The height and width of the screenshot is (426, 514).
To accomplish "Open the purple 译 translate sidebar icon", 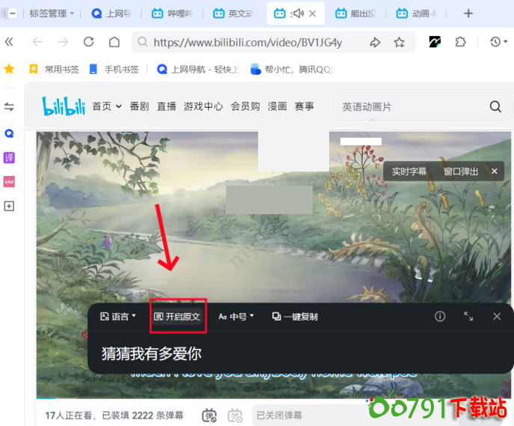I will [x=9, y=157].
